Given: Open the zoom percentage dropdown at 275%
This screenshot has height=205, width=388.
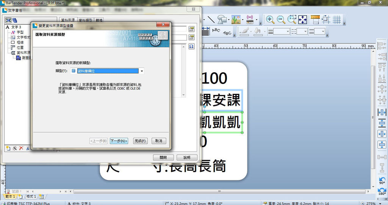Looking at the screenshot, I should tap(380, 203).
